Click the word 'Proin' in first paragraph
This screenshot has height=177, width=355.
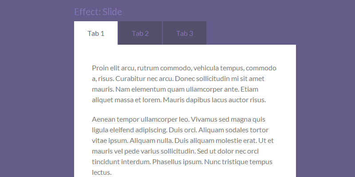(101, 68)
